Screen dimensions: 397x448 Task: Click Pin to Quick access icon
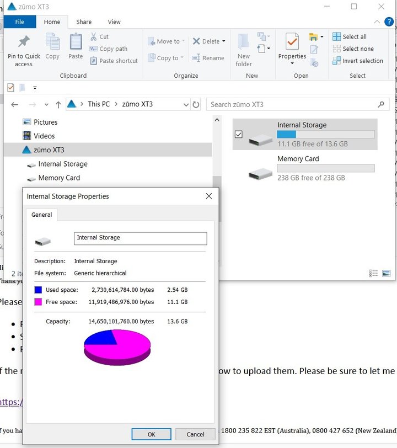24,41
